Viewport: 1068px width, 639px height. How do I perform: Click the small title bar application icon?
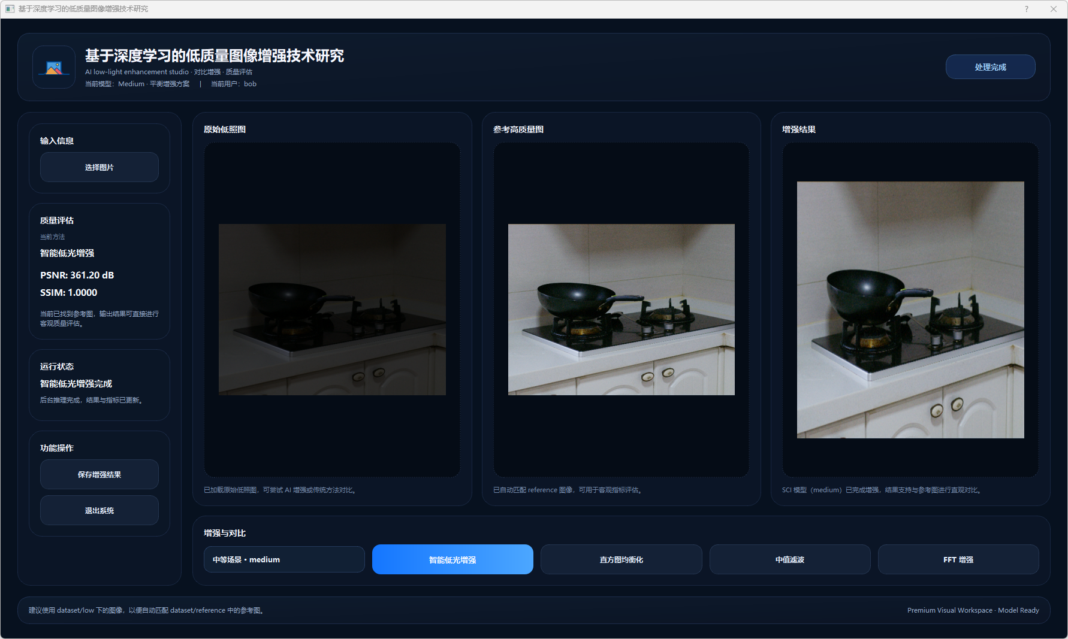tap(10, 9)
